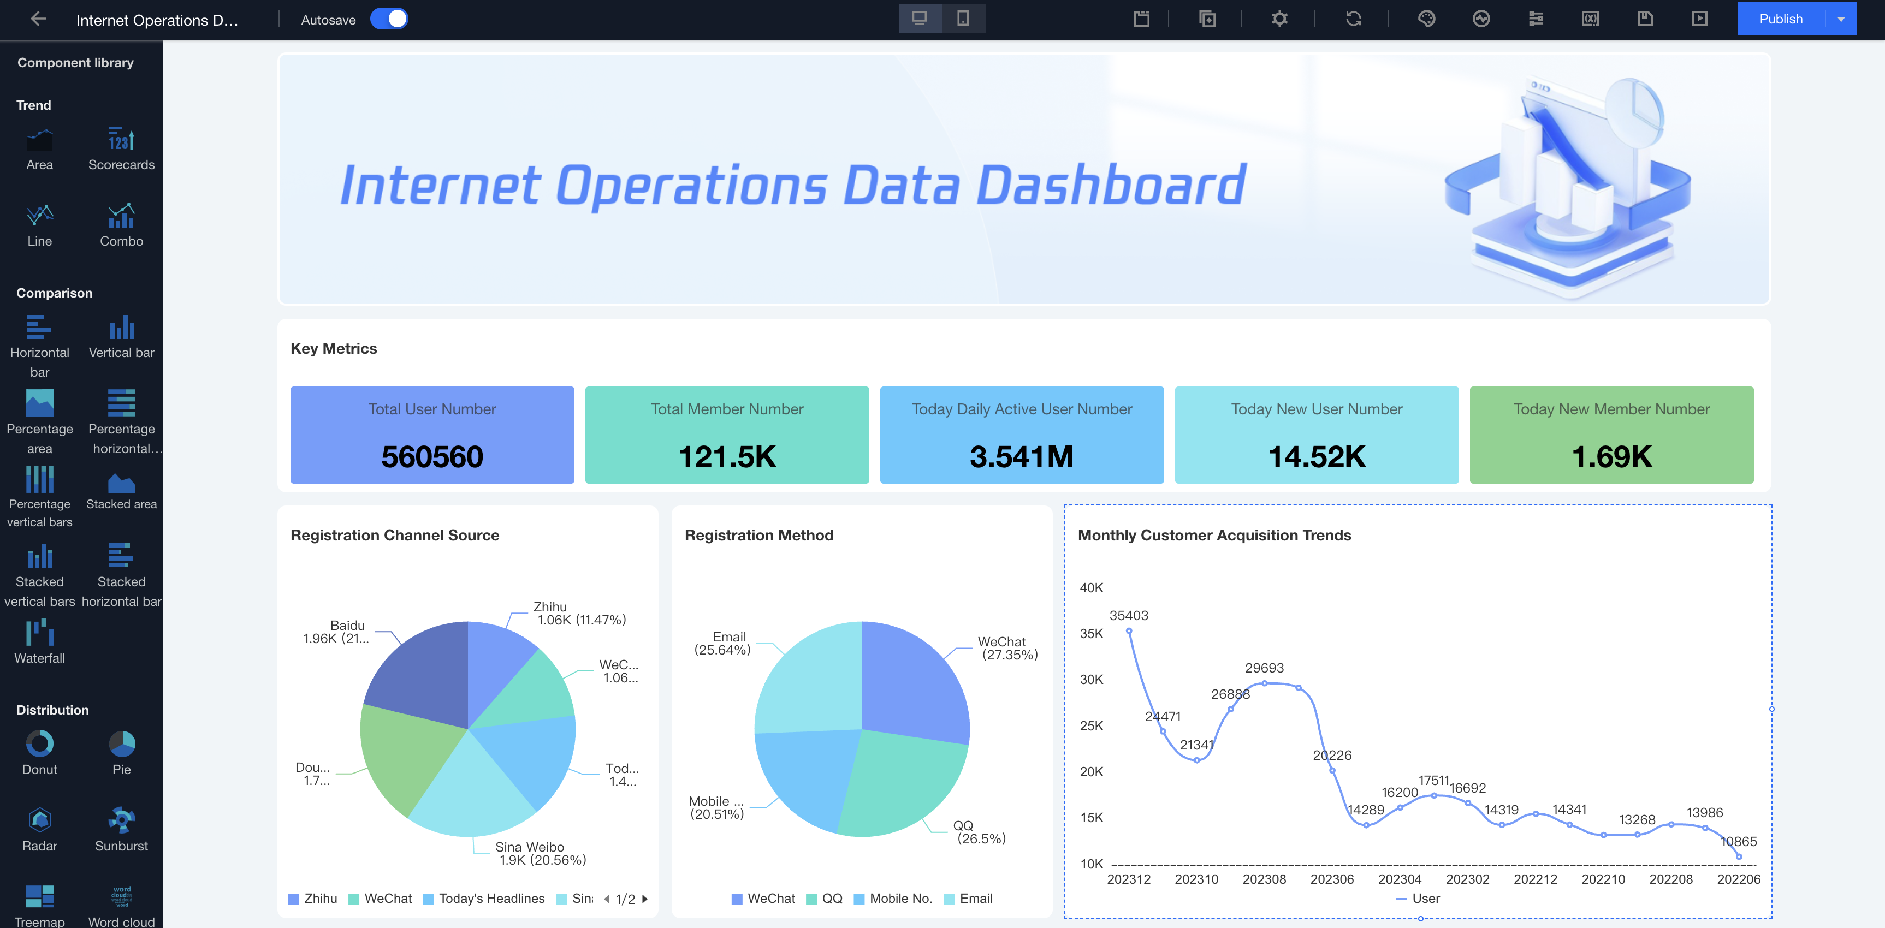Screen dimensions: 1885x928
Task: Switch to mobile layout view
Action: [963, 18]
